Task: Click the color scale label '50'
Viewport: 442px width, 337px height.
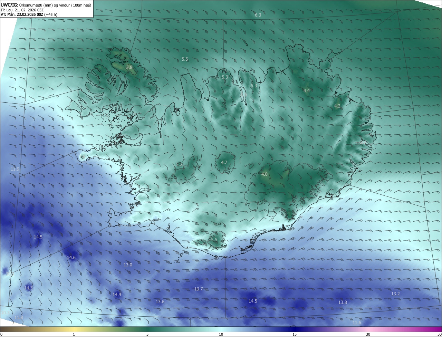Action: [439, 334]
